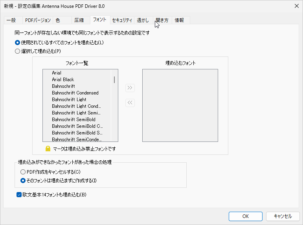Select Bahnschrift SemiBold C... entry
303x225 pixels.
tap(77, 126)
